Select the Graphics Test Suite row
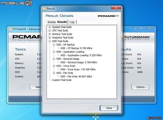This screenshot has width=163, height=120. coord(63,38)
